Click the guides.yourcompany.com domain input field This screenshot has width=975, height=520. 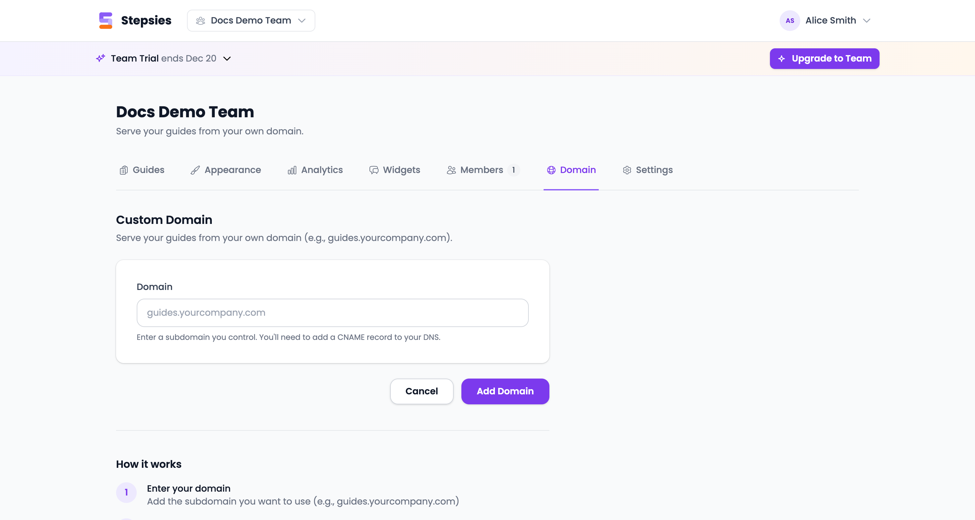point(332,313)
